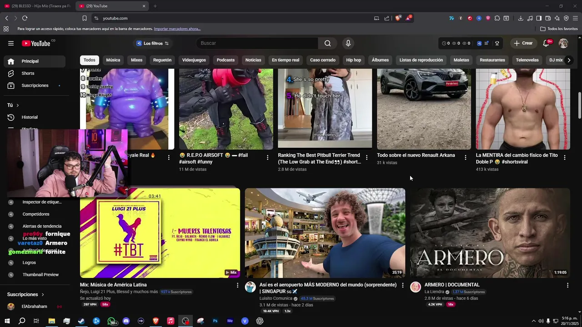Open browser music note playlist icon

[x=530, y=18]
